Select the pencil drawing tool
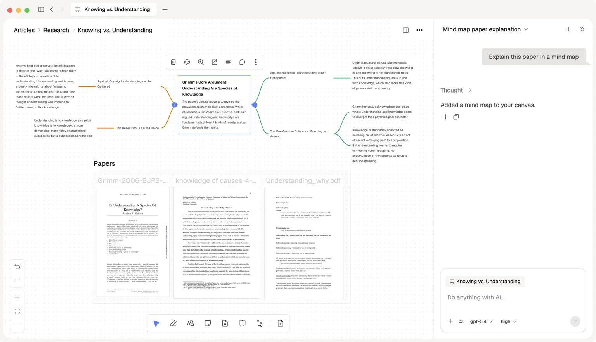This screenshot has height=342, width=596. point(173,323)
